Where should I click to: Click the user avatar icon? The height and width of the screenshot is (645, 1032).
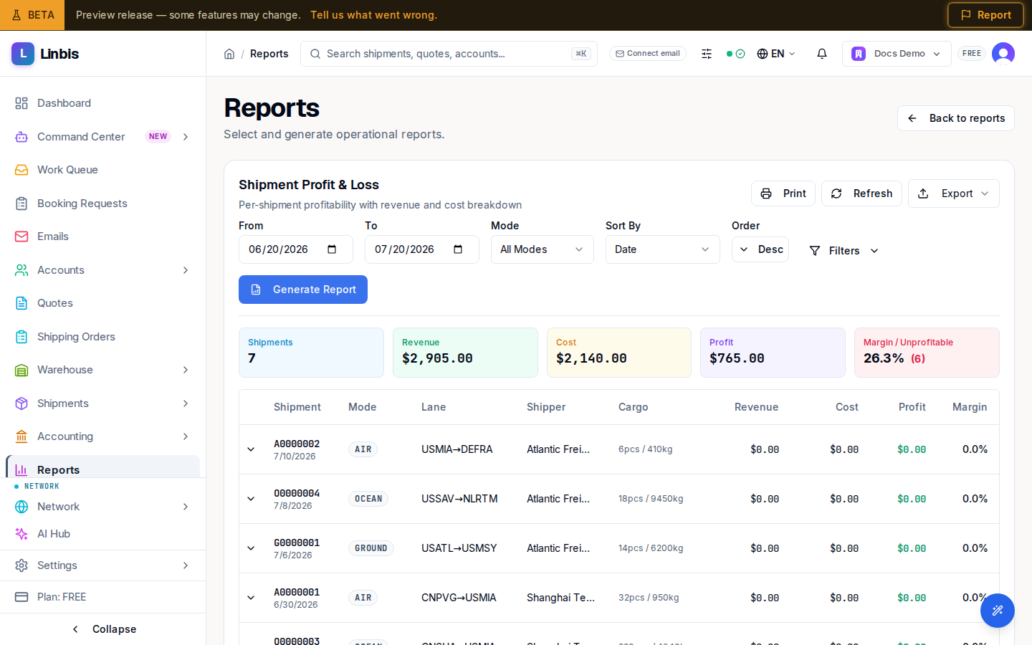pyautogui.click(x=1003, y=54)
